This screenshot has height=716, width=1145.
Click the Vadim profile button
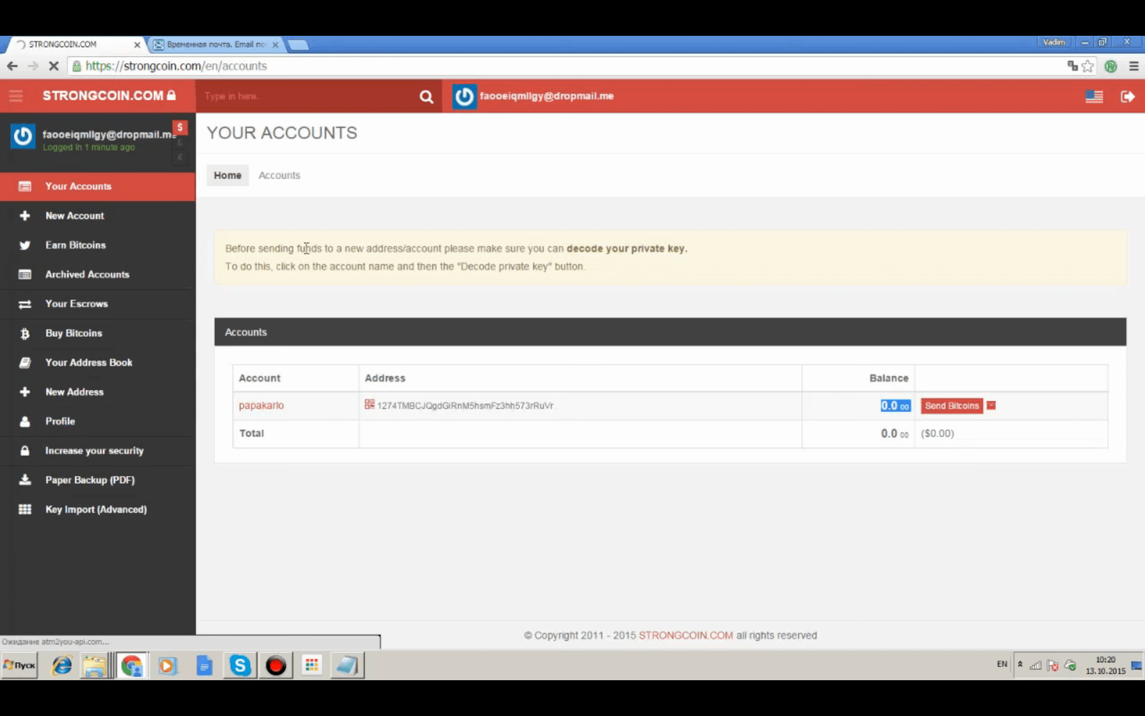(1054, 42)
